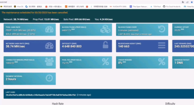Click the unlocked padlock icon in Difficulty card
194x105 pixels.
point(105,45)
